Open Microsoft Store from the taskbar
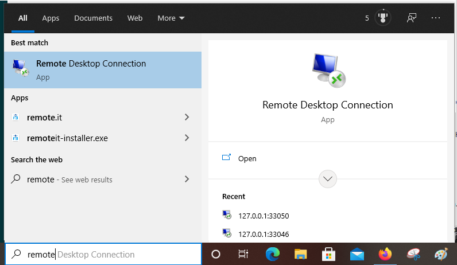457x265 pixels. tap(328, 254)
